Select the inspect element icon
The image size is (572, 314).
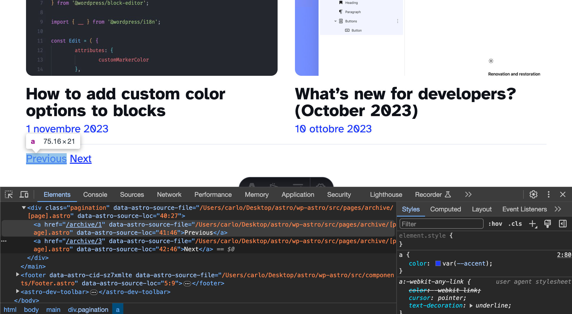(8, 195)
